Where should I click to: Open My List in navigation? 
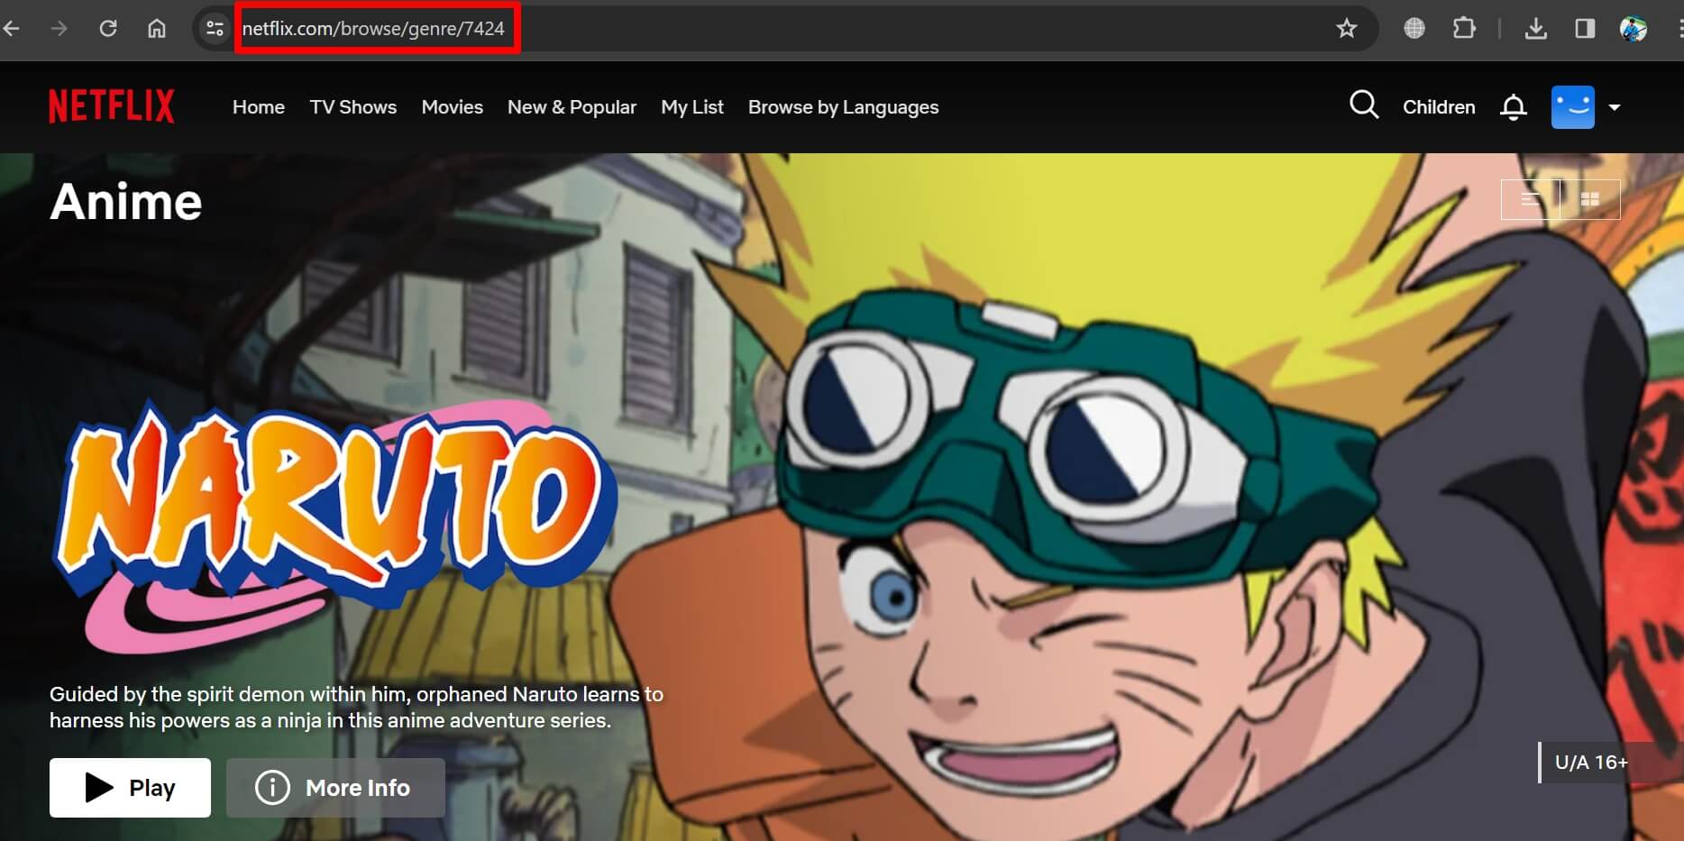click(692, 107)
